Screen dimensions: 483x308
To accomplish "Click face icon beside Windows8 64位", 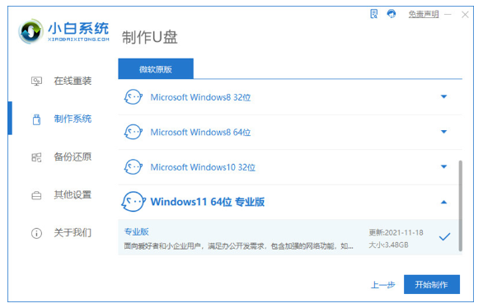I will click(133, 132).
